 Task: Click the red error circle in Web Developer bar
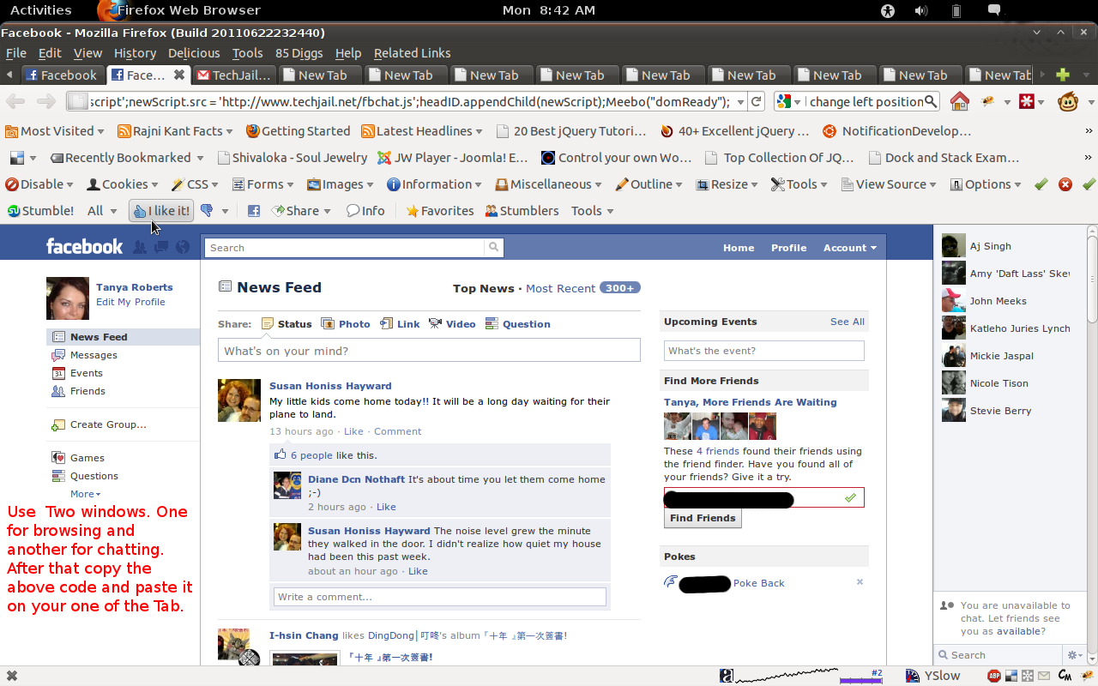(1065, 184)
